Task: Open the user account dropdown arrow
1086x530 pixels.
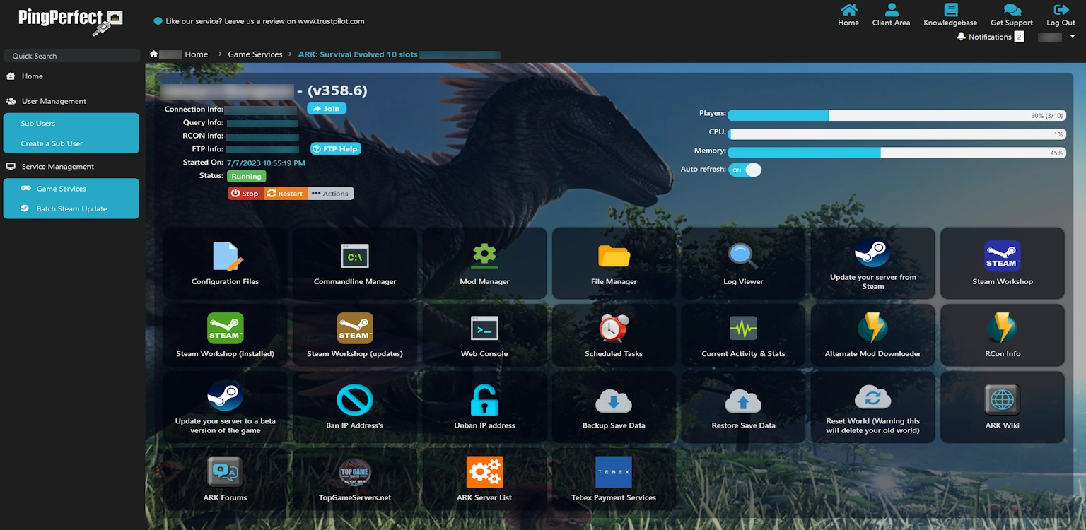Action: coord(1072,37)
